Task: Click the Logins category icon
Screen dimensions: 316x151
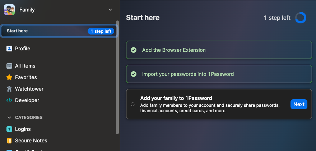Action: point(9,129)
